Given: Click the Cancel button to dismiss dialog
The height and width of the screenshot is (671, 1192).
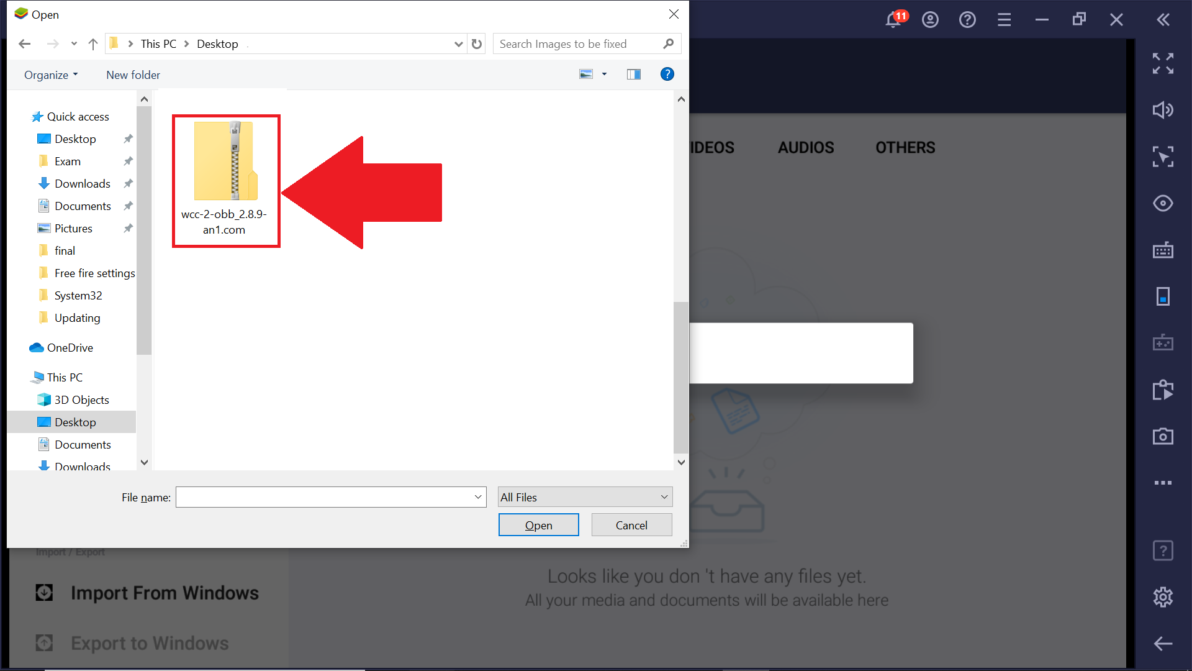Looking at the screenshot, I should point(631,525).
